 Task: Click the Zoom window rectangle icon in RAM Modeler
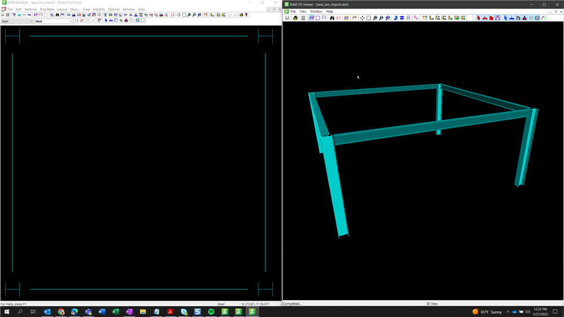point(184,15)
